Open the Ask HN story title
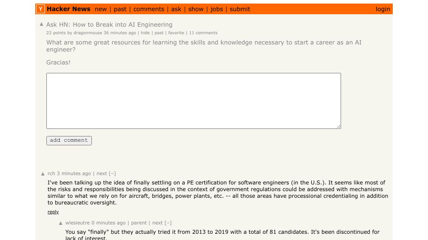428x240 pixels. click(109, 25)
